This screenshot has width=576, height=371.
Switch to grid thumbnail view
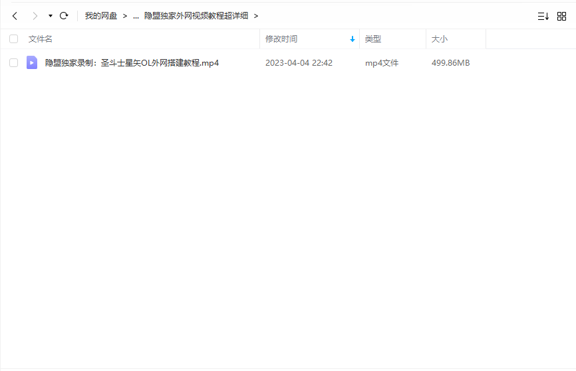pos(561,16)
